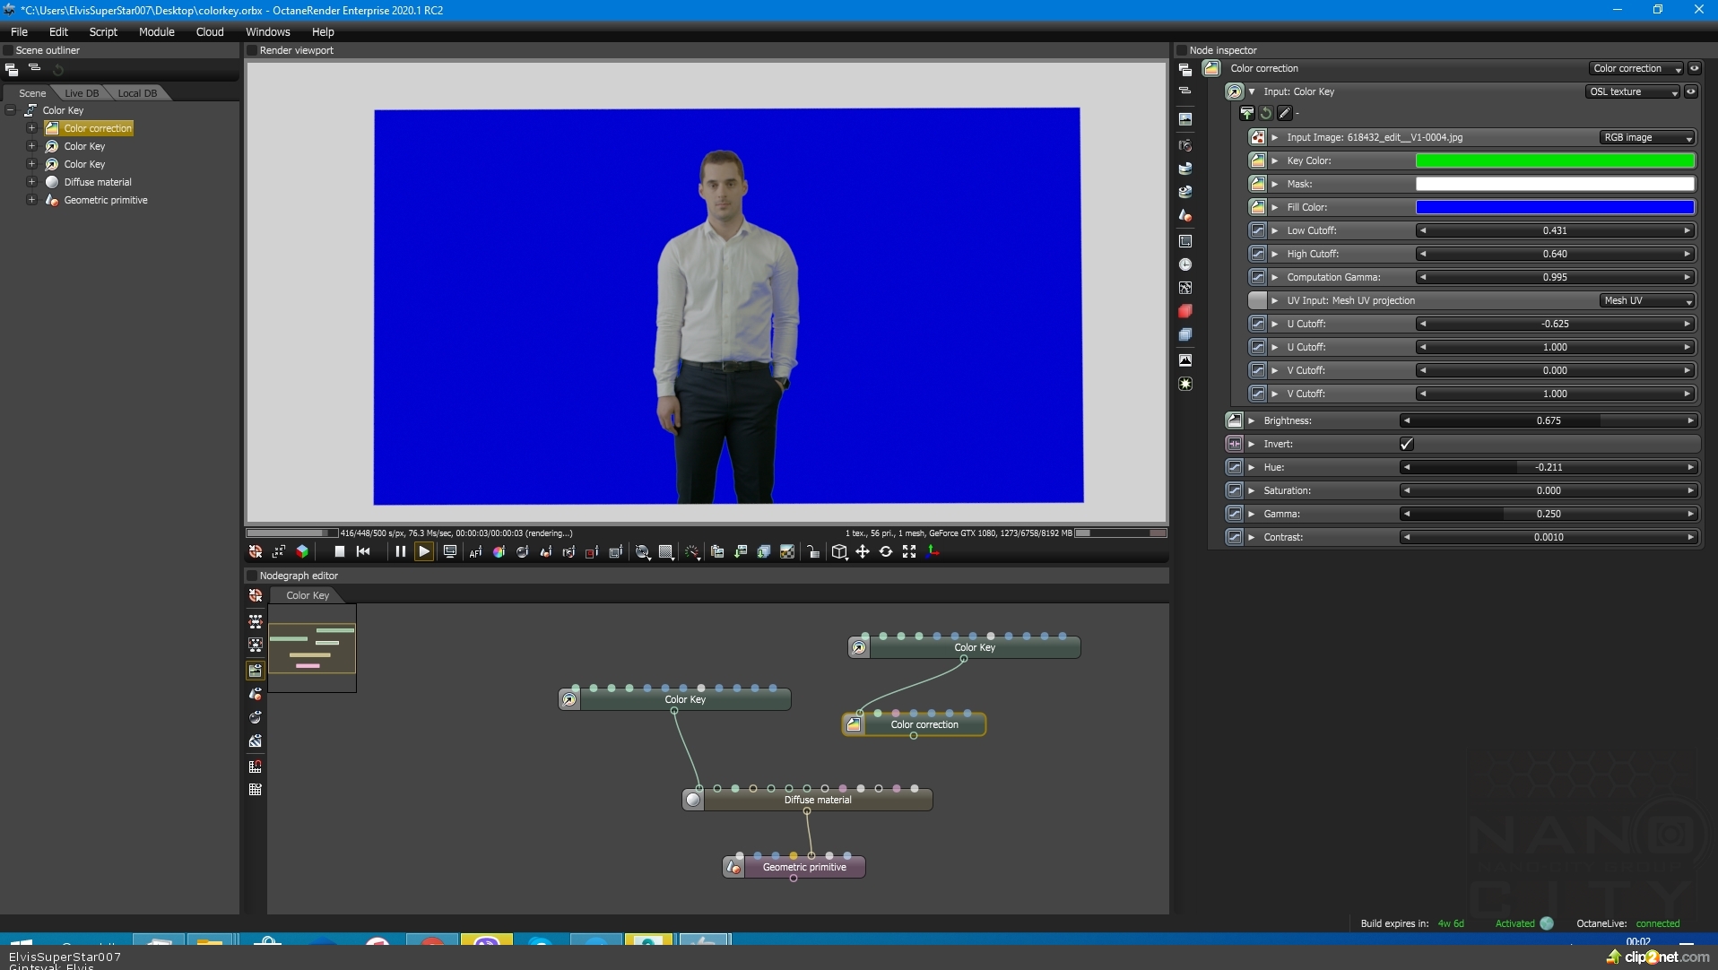Click the pencil edit icon under Input: Color Key
Screen dimensions: 1718x970
(x=1285, y=113)
